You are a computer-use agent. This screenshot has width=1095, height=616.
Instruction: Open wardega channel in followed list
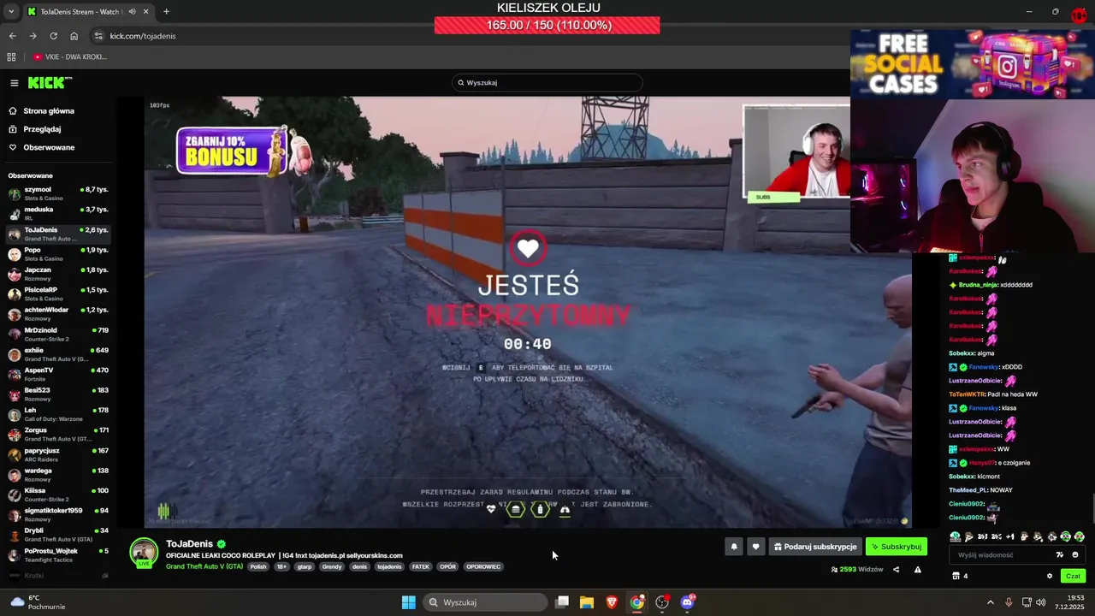point(58,474)
